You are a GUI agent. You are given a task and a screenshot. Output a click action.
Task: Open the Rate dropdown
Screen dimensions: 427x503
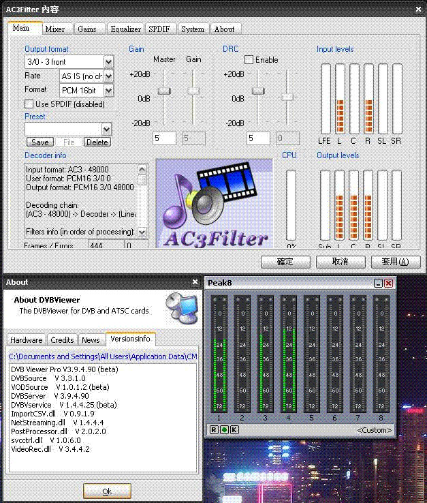click(109, 76)
